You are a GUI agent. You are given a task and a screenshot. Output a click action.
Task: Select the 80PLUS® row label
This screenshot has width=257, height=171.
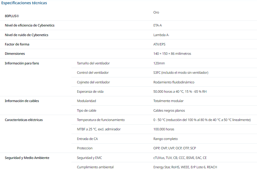coord(12,16)
